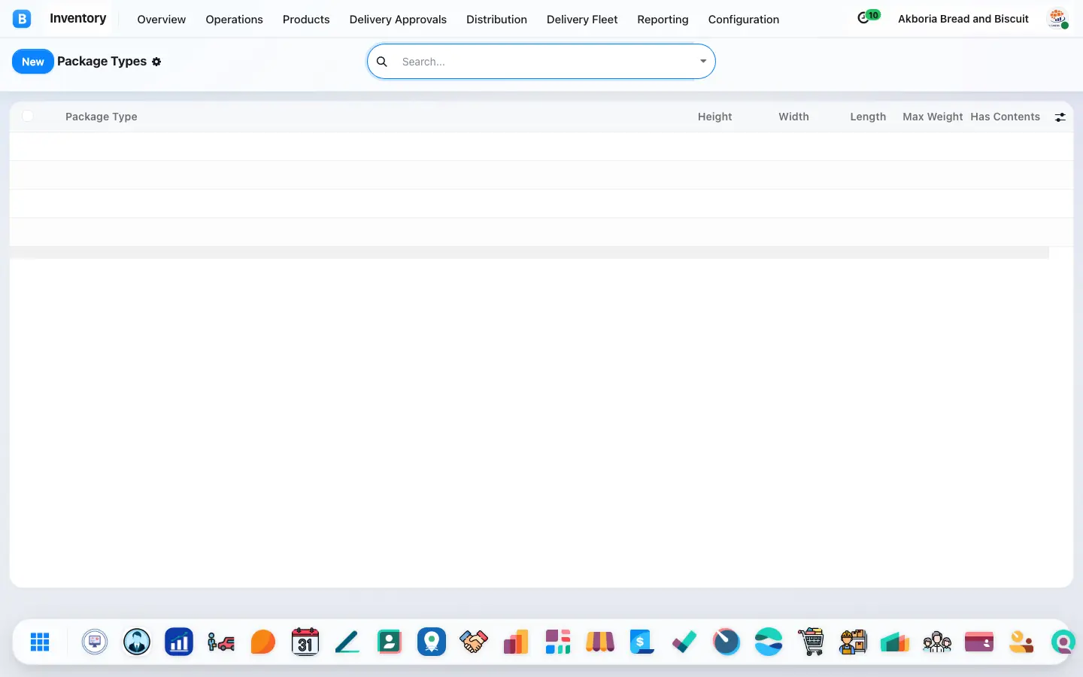
Task: Click the horizontal scrollbar below the table
Action: click(x=529, y=253)
